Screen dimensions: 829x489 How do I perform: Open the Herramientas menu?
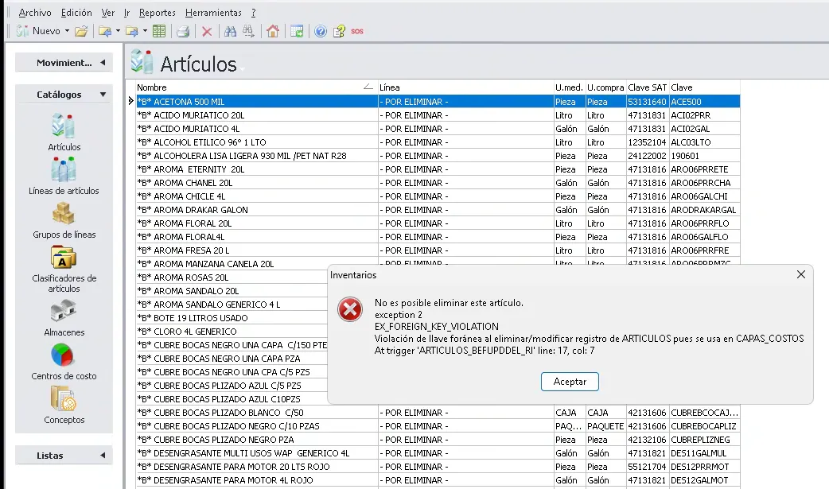(212, 13)
